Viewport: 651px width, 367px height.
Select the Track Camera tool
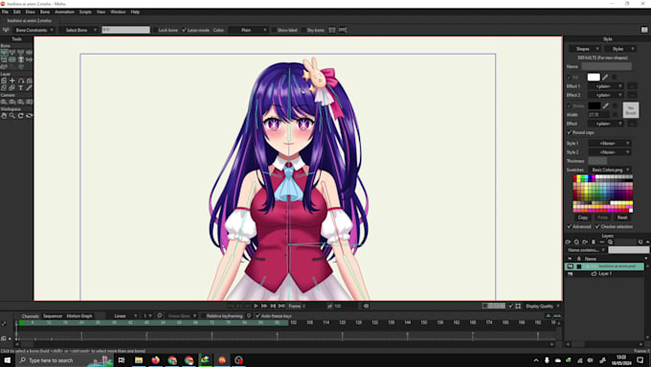click(x=4, y=102)
